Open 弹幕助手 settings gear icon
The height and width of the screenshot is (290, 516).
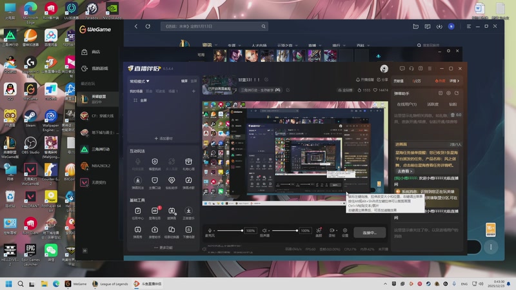(x=448, y=93)
